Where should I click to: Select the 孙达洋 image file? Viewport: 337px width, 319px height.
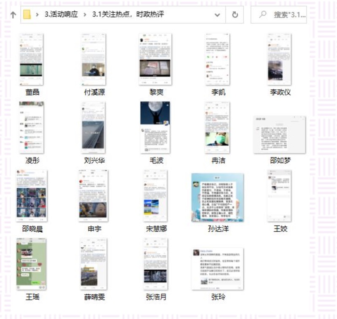217,197
